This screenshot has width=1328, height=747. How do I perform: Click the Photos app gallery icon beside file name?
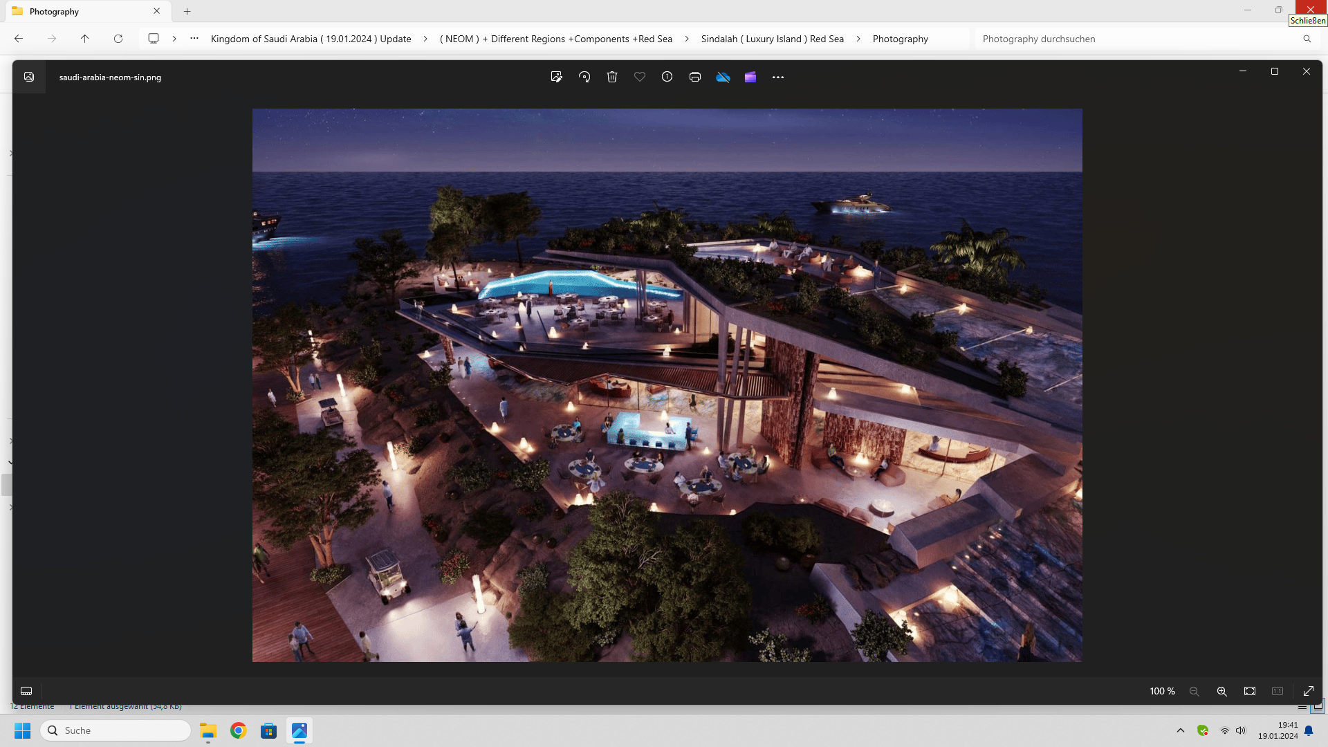[29, 77]
